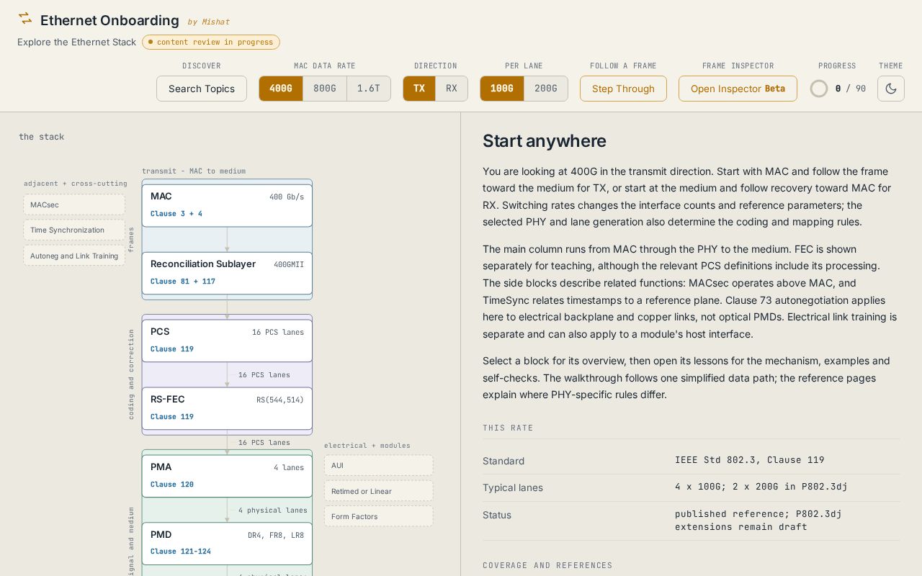Viewport: 922px width, 576px height.
Task: Choose 200G per lane
Action: point(546,89)
